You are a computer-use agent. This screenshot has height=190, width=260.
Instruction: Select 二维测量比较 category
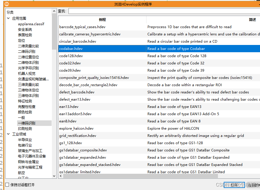coord(28,46)
